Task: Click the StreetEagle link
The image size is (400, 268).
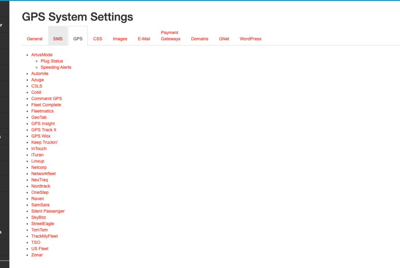Action: tap(43, 224)
